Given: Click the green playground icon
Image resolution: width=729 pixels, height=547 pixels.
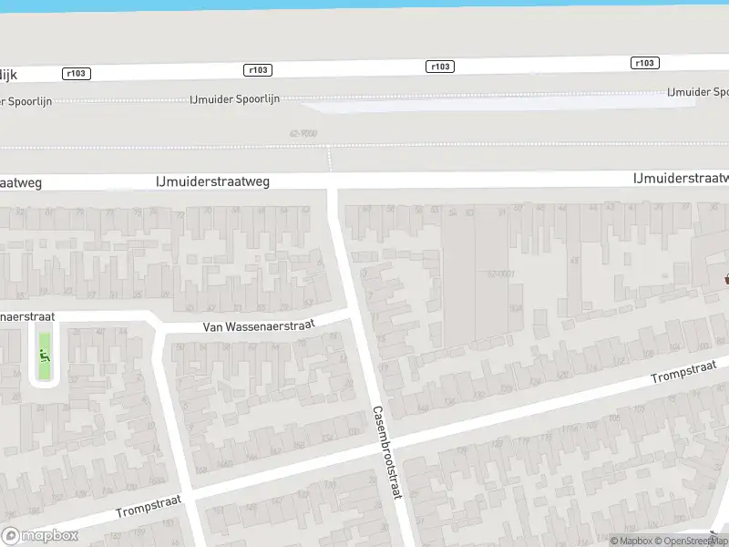Looking at the screenshot, I should pos(43,356).
